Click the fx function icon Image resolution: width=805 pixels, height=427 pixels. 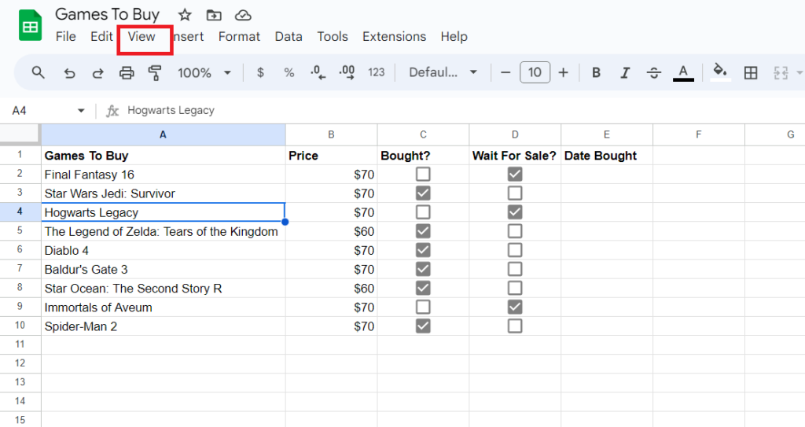click(112, 110)
